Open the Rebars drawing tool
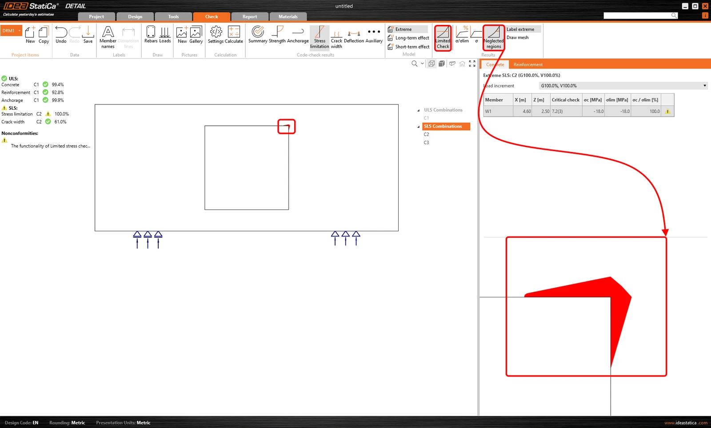 pos(151,35)
